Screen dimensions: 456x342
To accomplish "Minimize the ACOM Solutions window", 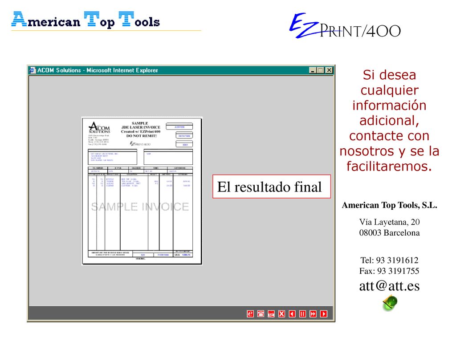I will [313, 70].
